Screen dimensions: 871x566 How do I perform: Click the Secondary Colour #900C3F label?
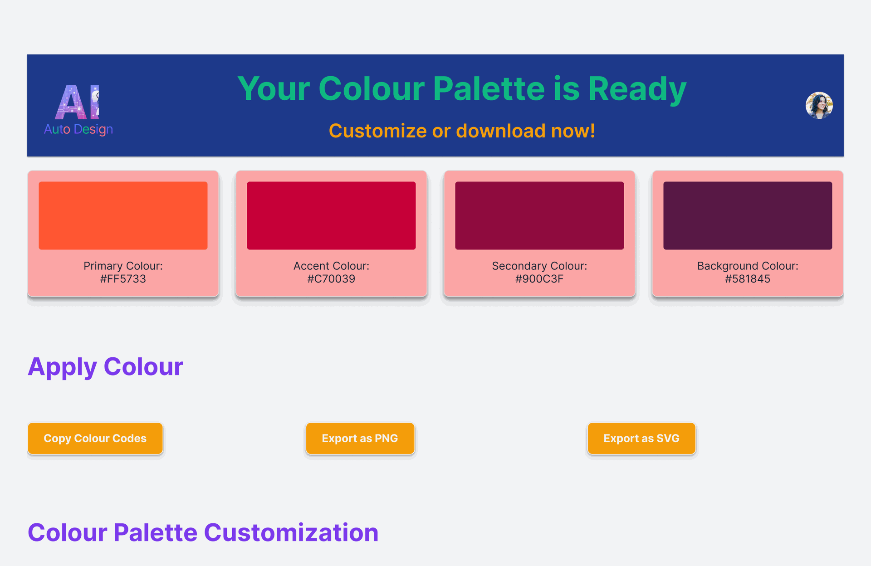tap(539, 272)
